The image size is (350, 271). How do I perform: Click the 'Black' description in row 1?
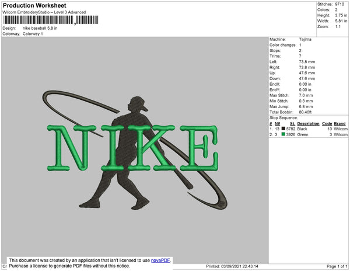tap(302, 129)
